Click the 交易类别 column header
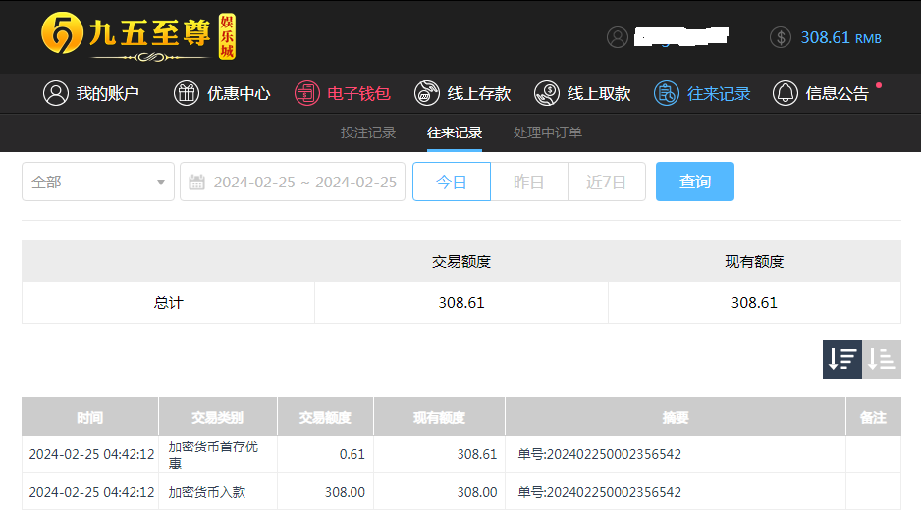The image size is (921, 527). [x=217, y=417]
